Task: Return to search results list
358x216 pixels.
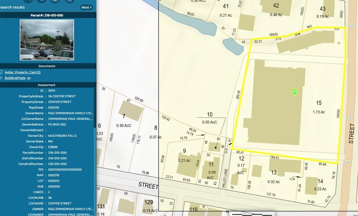Action: coord(13,7)
